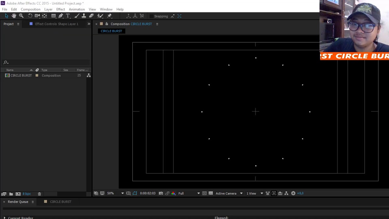Open the Full resolution dropdown
The image size is (389, 219).
189,193
